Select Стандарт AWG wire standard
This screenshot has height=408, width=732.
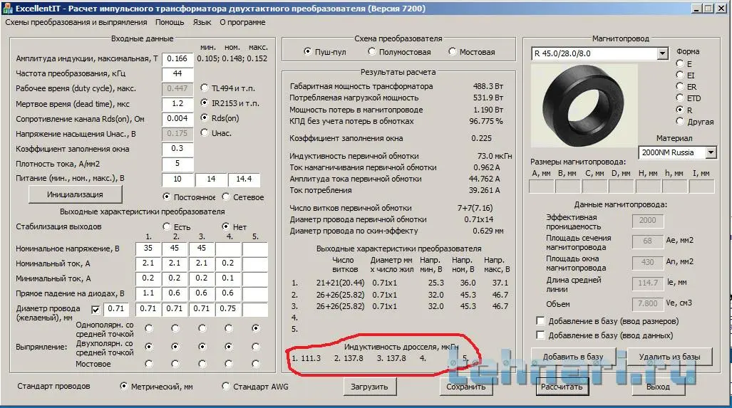click(x=226, y=386)
